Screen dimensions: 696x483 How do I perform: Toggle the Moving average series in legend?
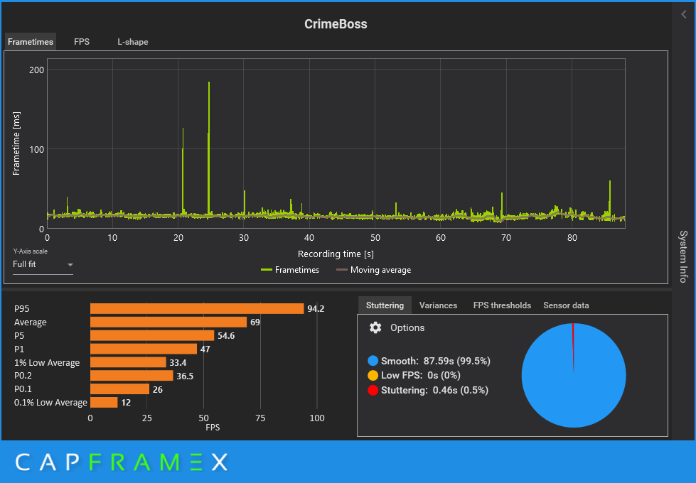click(x=374, y=270)
